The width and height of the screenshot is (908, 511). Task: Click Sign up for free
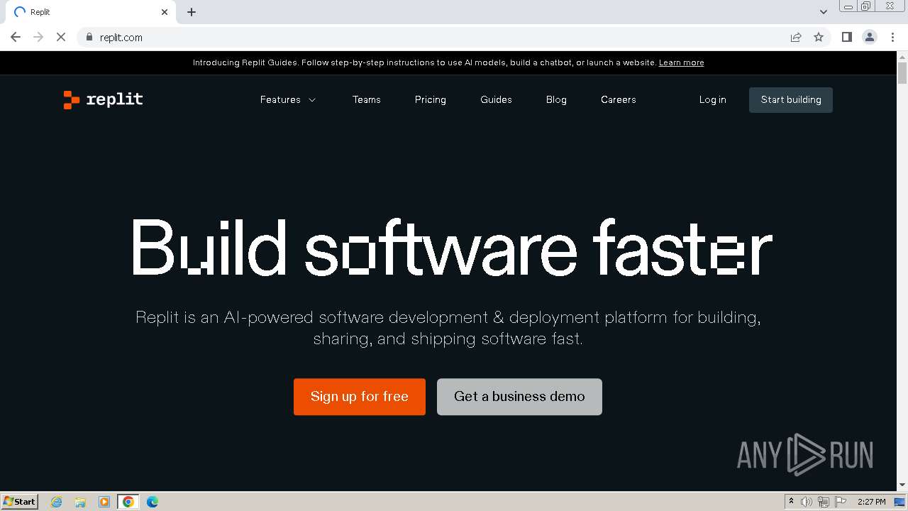click(360, 397)
